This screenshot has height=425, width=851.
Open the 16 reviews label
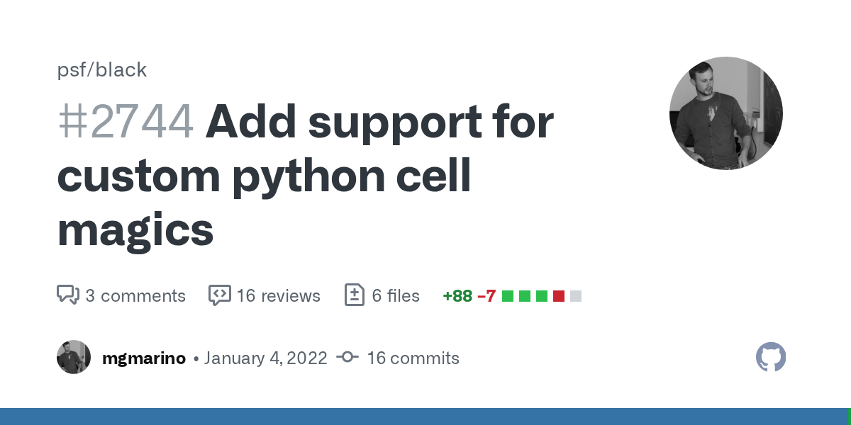(x=279, y=295)
